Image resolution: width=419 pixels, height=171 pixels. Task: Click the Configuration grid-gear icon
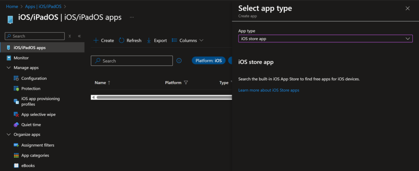tap(16, 78)
